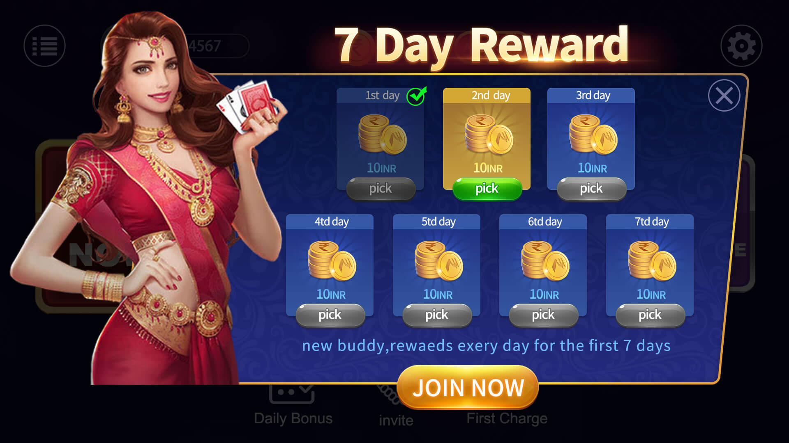
Task: Select the 2nd day golden reward card header
Action: [x=487, y=95]
